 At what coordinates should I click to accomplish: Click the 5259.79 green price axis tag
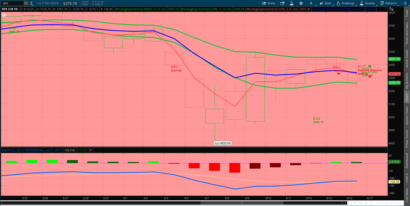click(x=395, y=83)
